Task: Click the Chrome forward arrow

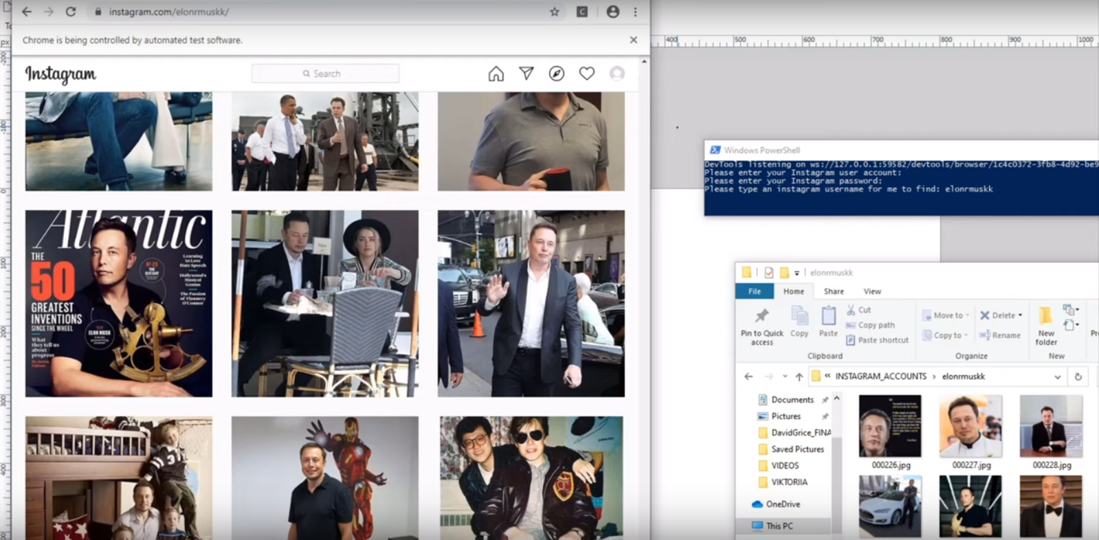Action: 49,12
